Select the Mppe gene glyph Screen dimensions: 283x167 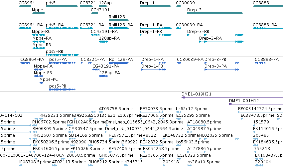pyautogui.click(x=38, y=13)
